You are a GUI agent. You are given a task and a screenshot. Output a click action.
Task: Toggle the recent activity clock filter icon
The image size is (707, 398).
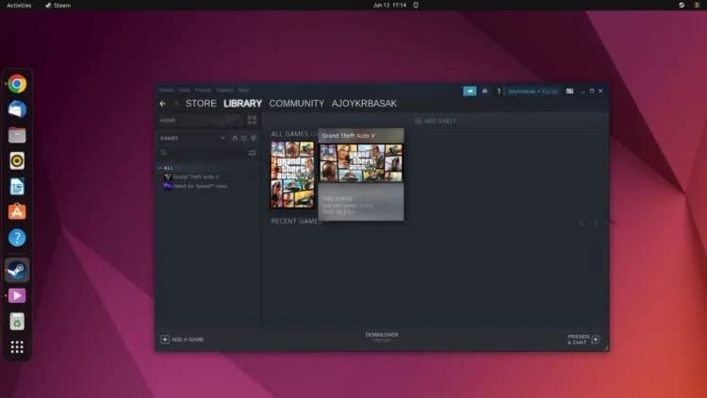pyautogui.click(x=244, y=138)
